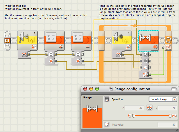The height and width of the screenshot is (132, 179).
Task: Select the Math subtraction block
Action: (x=81, y=40)
